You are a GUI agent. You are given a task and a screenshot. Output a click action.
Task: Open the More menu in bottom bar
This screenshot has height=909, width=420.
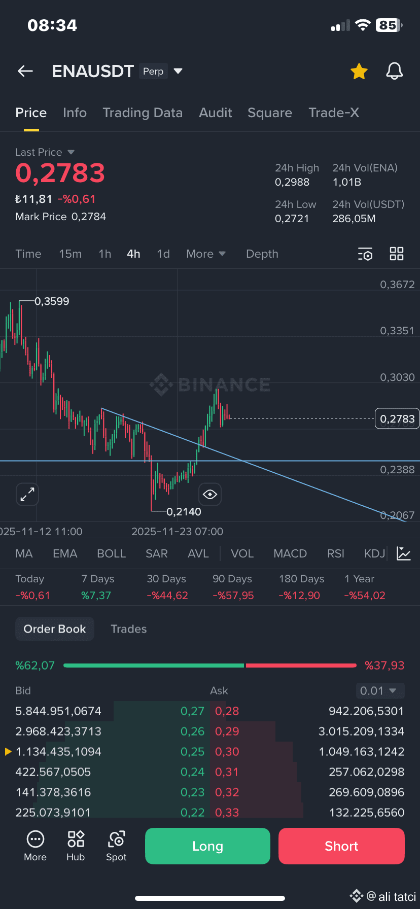pos(35,846)
